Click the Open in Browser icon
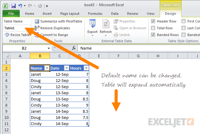Screen dimensions: 200x134 tap(116, 28)
